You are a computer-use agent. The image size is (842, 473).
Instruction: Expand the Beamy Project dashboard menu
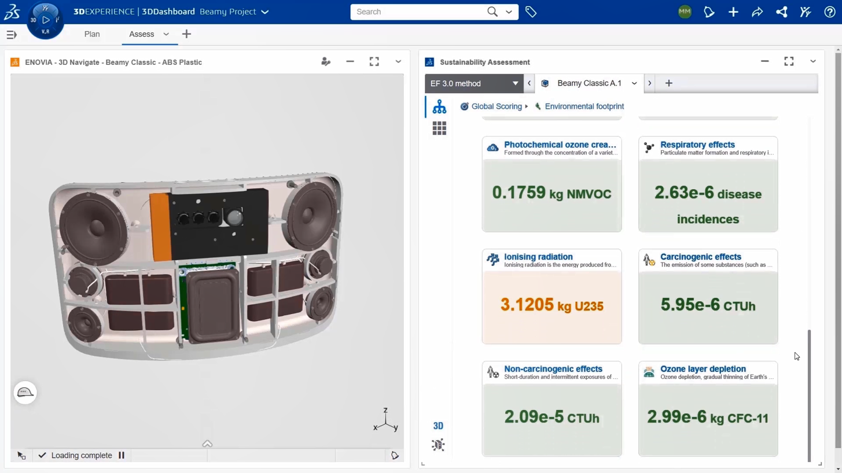tap(265, 12)
